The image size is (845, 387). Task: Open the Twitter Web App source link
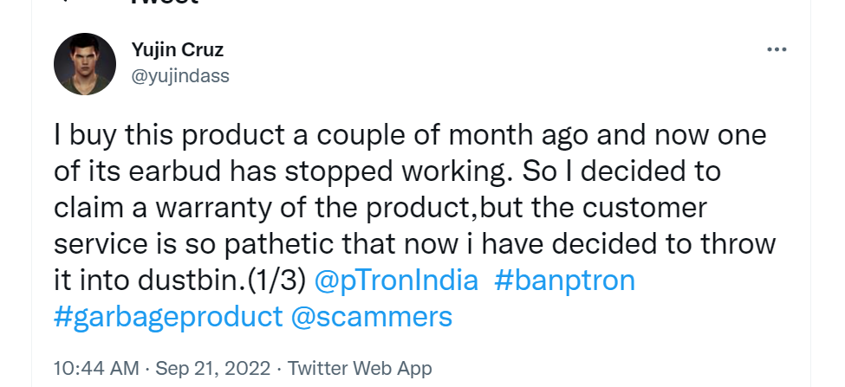(x=360, y=368)
